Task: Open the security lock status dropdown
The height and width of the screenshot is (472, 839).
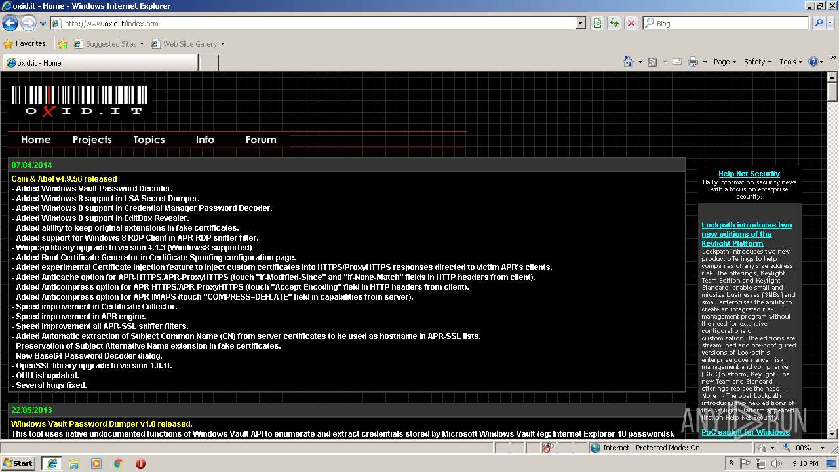Action: click(x=765, y=448)
